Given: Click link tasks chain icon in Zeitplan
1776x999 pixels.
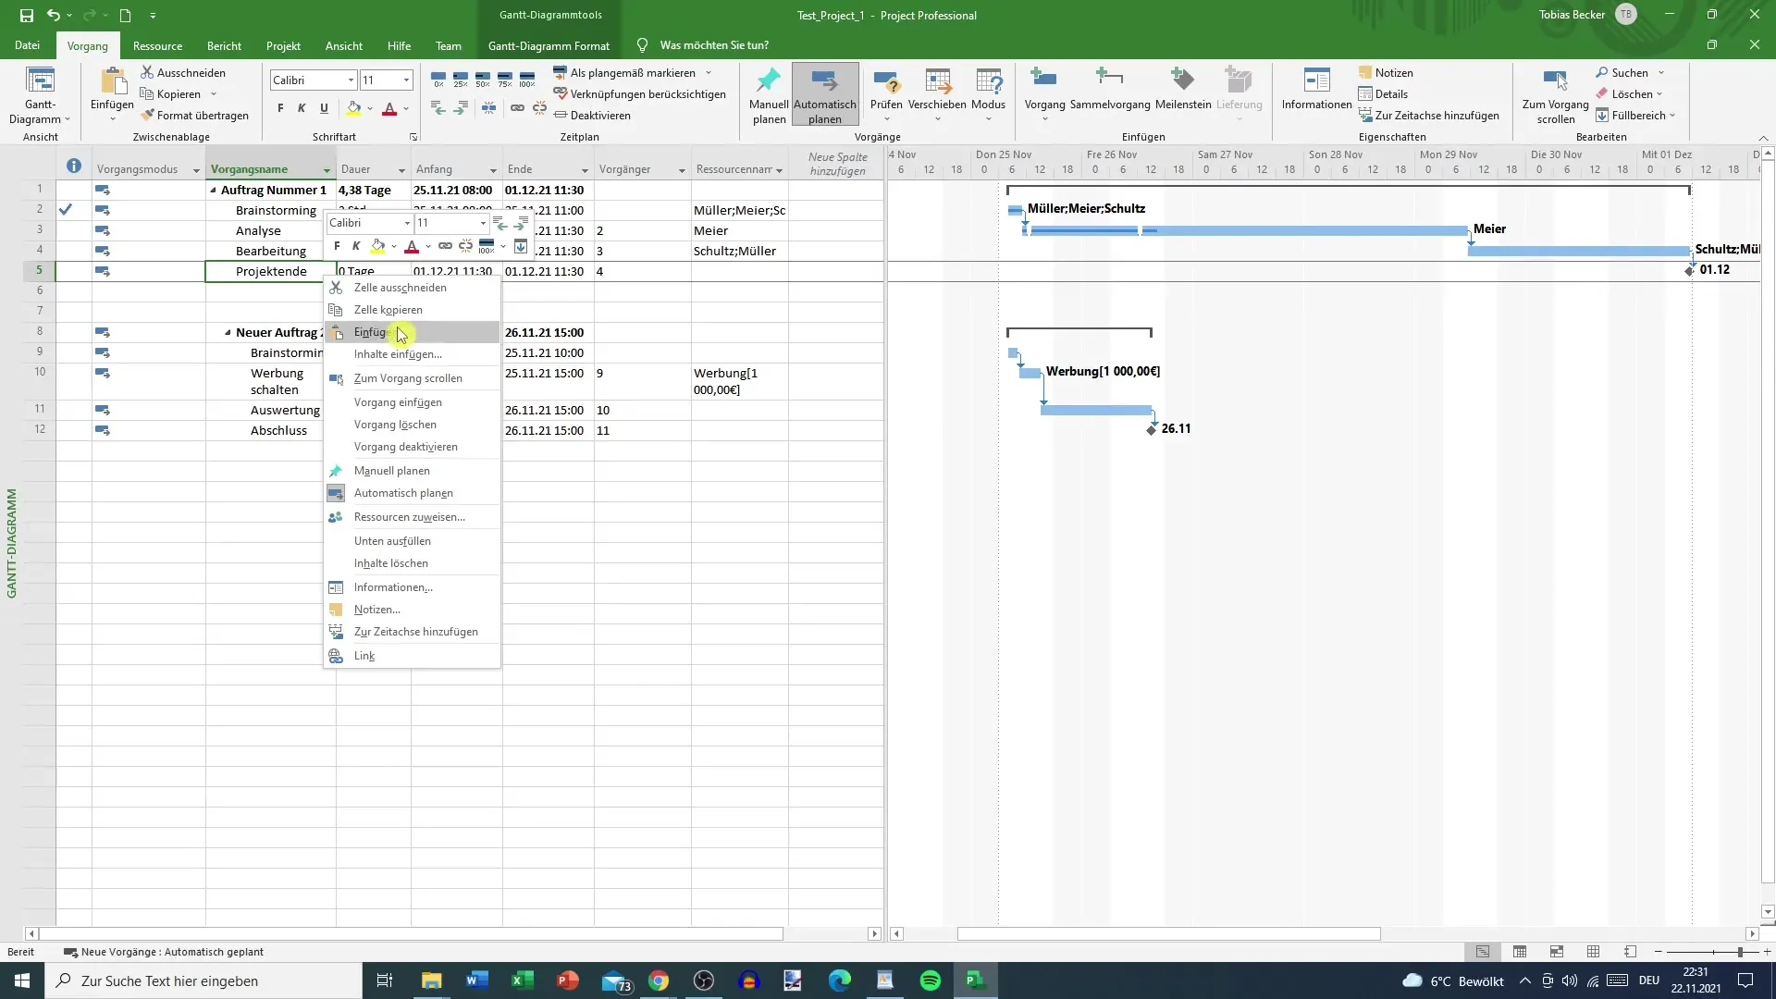Looking at the screenshot, I should click(x=517, y=108).
